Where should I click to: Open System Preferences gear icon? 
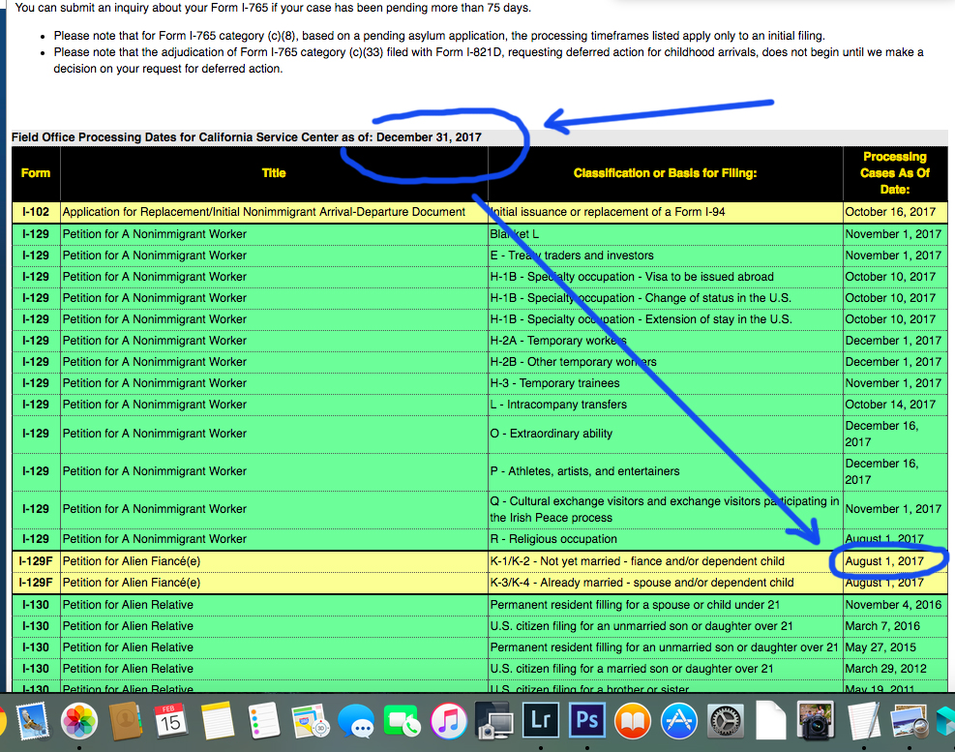726,721
